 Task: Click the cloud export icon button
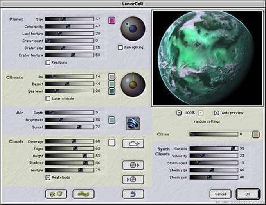[x=133, y=144]
